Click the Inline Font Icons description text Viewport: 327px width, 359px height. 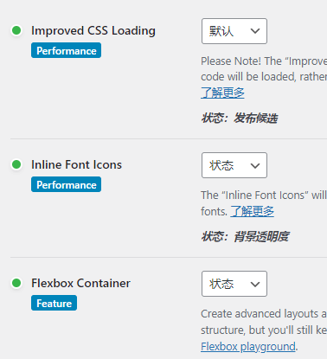(264, 203)
